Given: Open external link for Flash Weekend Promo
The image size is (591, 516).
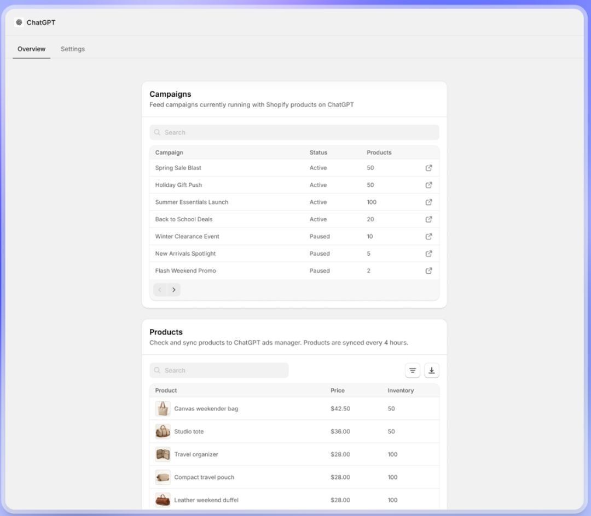Looking at the screenshot, I should point(428,271).
